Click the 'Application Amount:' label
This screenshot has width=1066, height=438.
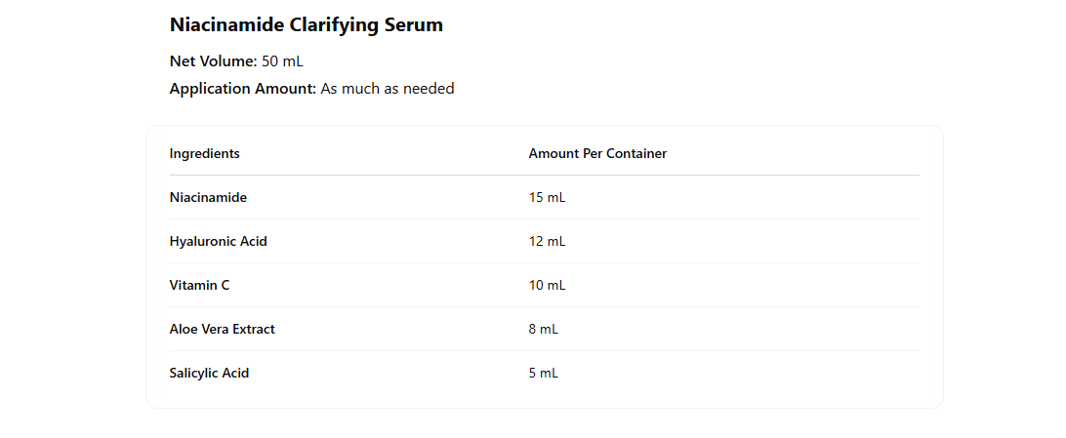(x=242, y=89)
